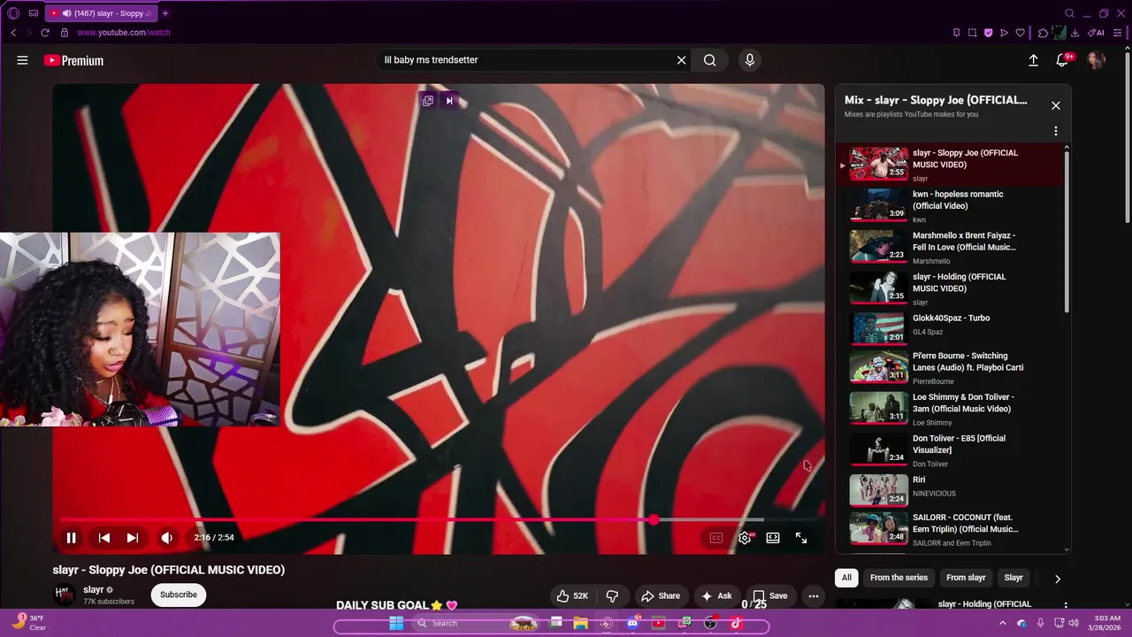Open YouTube notifications bell

[1062, 60]
